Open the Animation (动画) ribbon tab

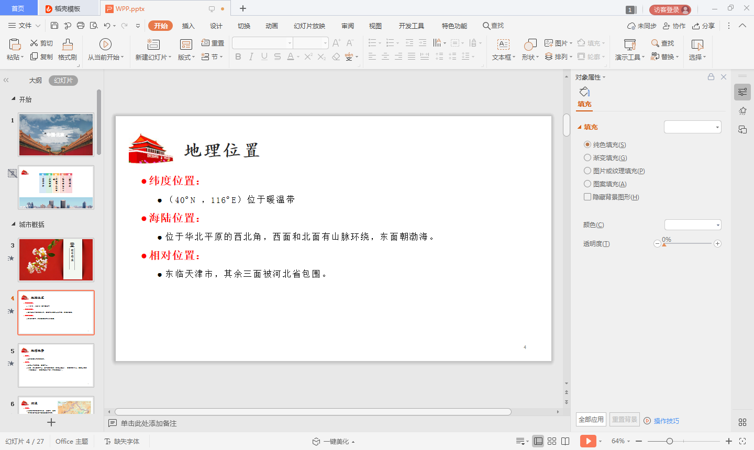(272, 26)
